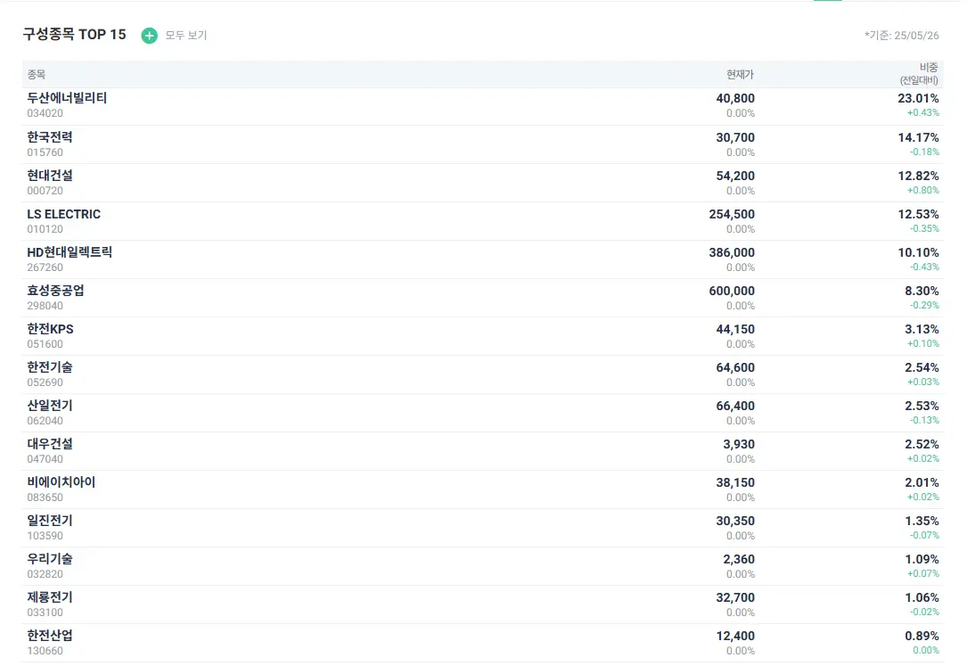Select 산일전기 stock name
Image resolution: width=967 pixels, height=666 pixels.
pyautogui.click(x=49, y=405)
